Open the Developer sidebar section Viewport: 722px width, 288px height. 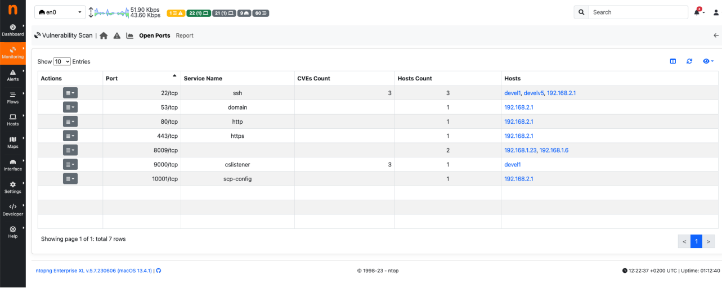(x=12, y=210)
